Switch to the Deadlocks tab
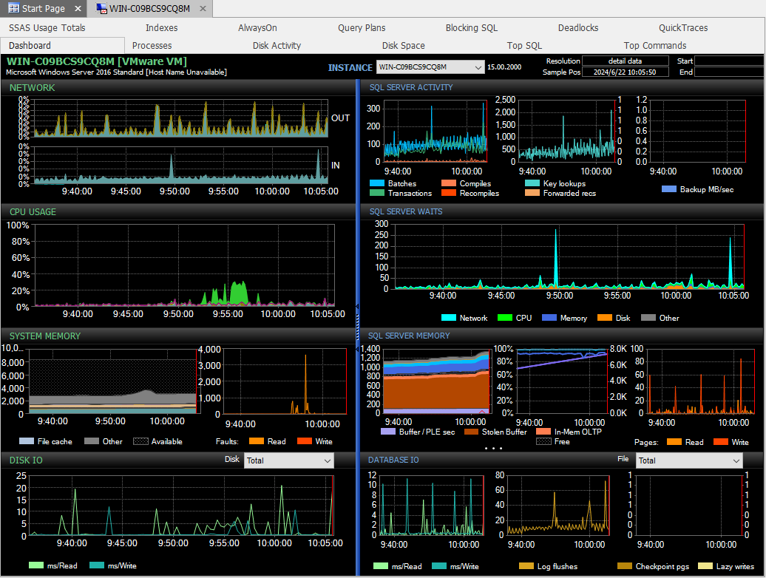This screenshot has width=766, height=578. pyautogui.click(x=578, y=28)
